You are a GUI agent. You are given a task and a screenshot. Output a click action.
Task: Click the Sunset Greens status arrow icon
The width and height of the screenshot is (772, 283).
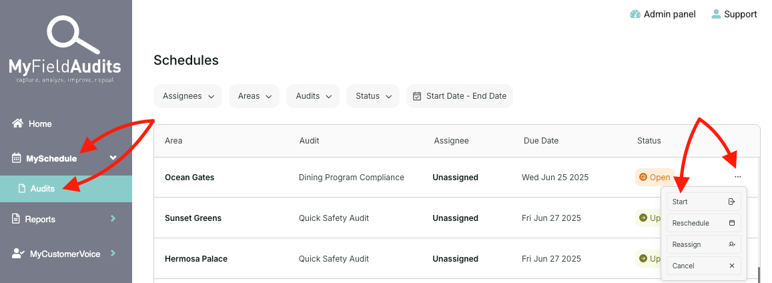643,217
